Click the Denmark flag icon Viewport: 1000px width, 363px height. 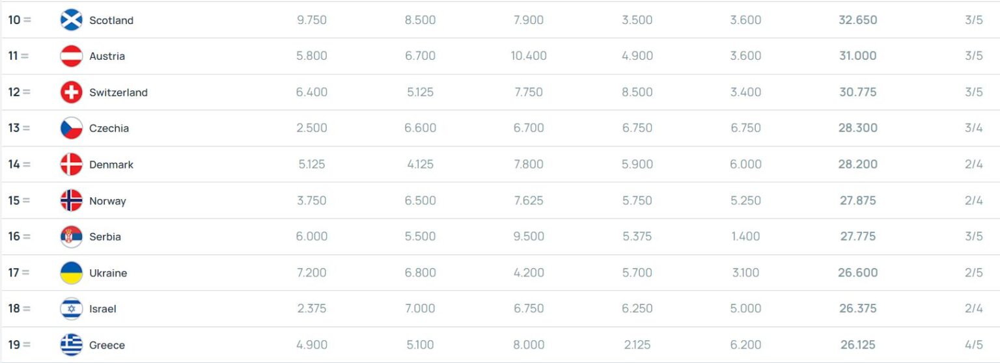pyautogui.click(x=71, y=165)
